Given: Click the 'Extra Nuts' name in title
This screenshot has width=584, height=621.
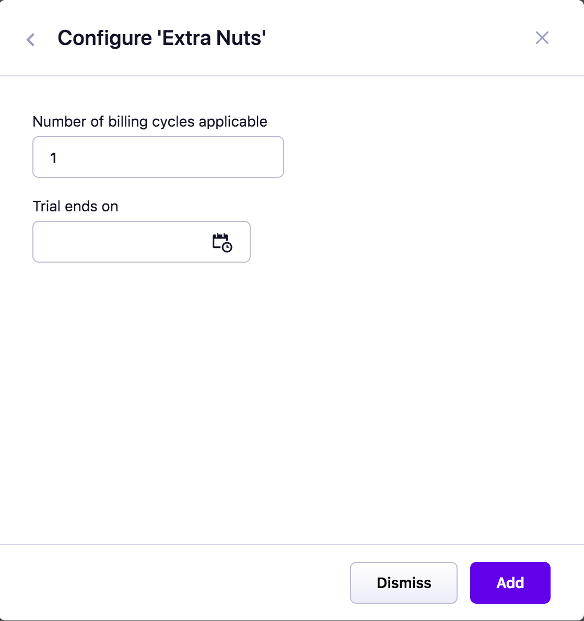Looking at the screenshot, I should (x=212, y=38).
